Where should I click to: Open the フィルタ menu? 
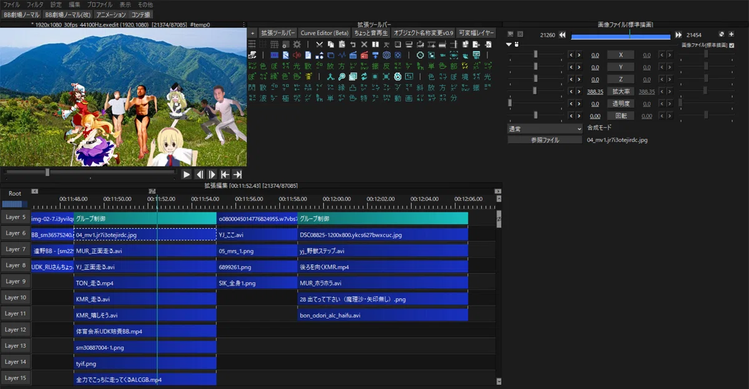(x=35, y=4)
